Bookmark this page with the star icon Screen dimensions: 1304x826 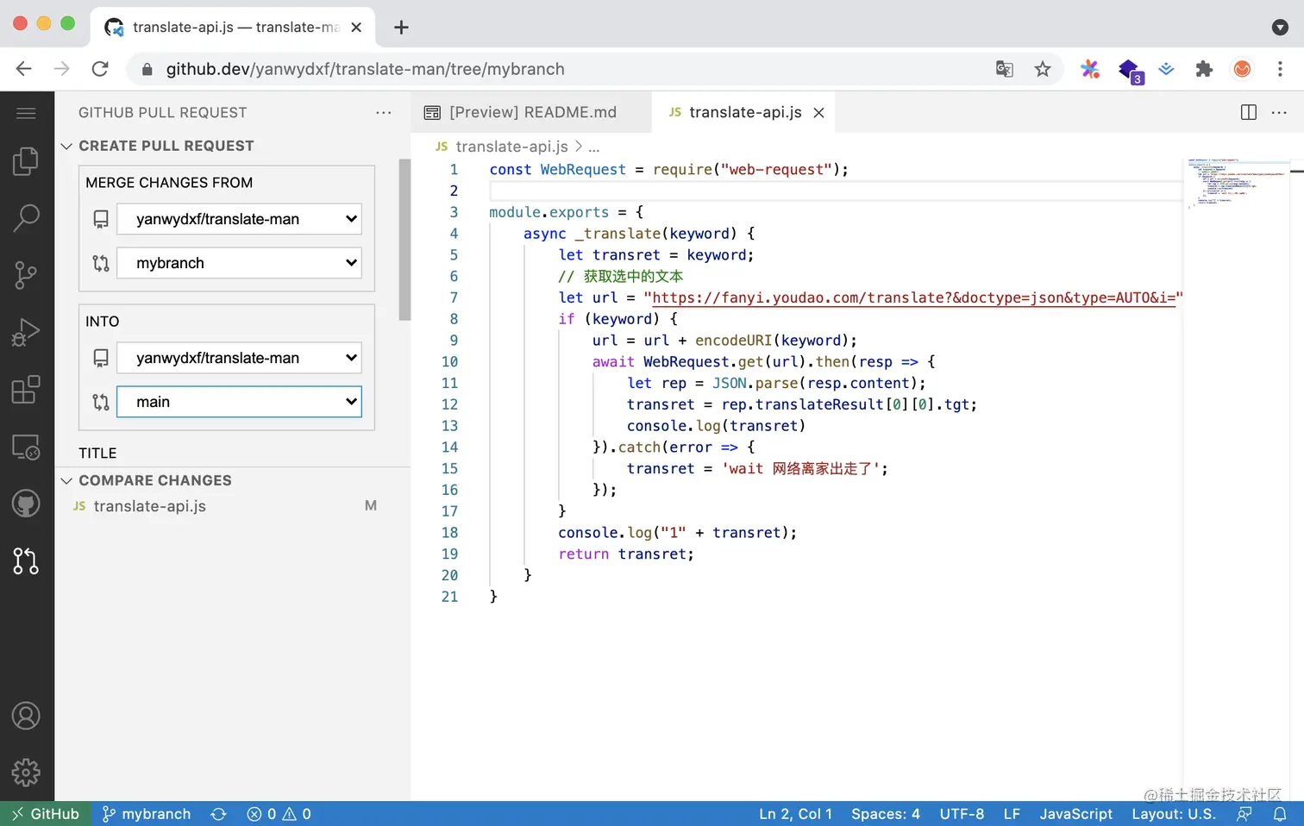(1043, 69)
